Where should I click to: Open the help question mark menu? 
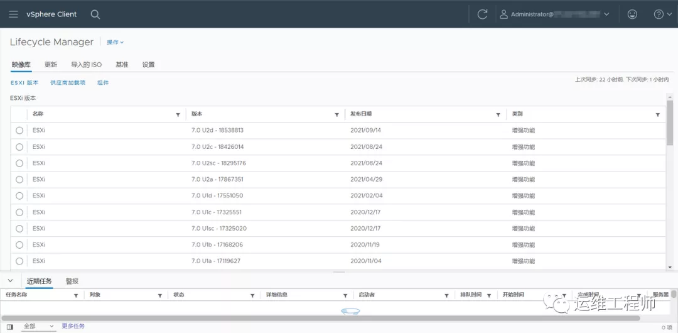[662, 14]
